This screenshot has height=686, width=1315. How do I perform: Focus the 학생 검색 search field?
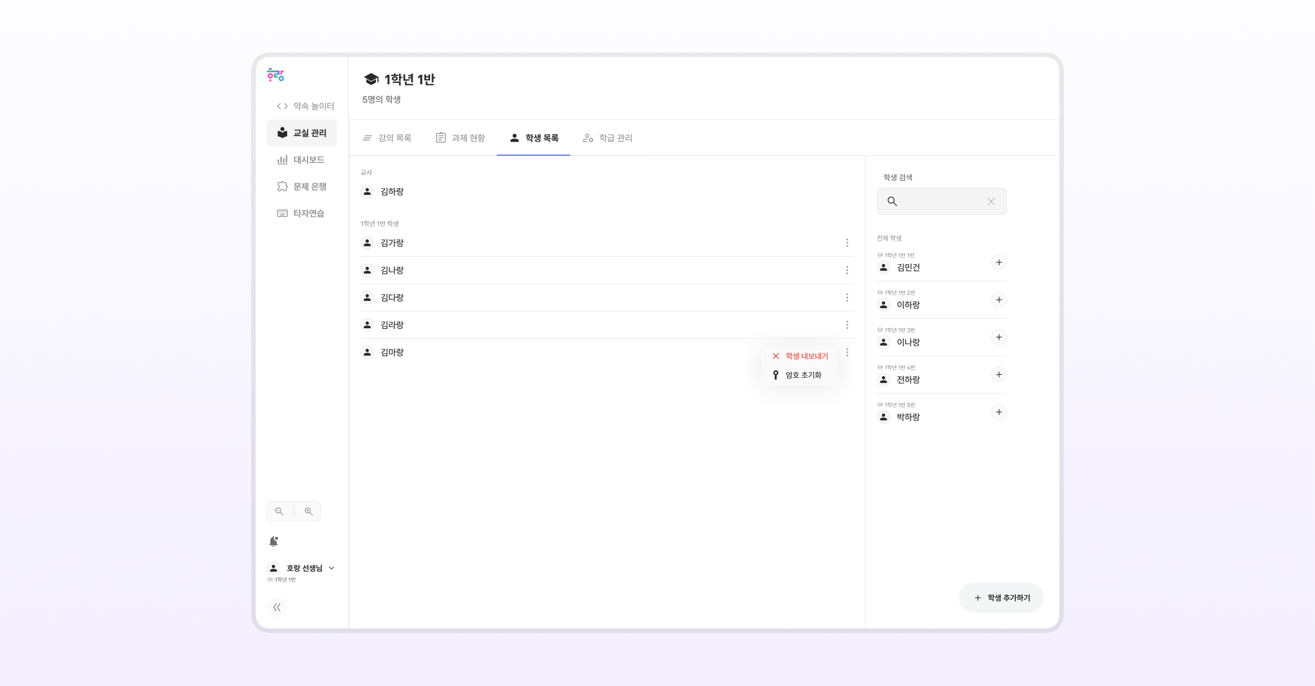point(940,202)
